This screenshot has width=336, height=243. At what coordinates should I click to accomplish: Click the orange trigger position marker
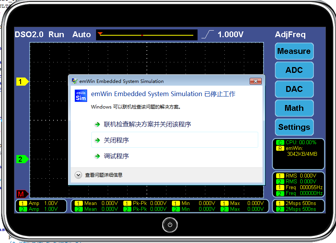point(100,34)
